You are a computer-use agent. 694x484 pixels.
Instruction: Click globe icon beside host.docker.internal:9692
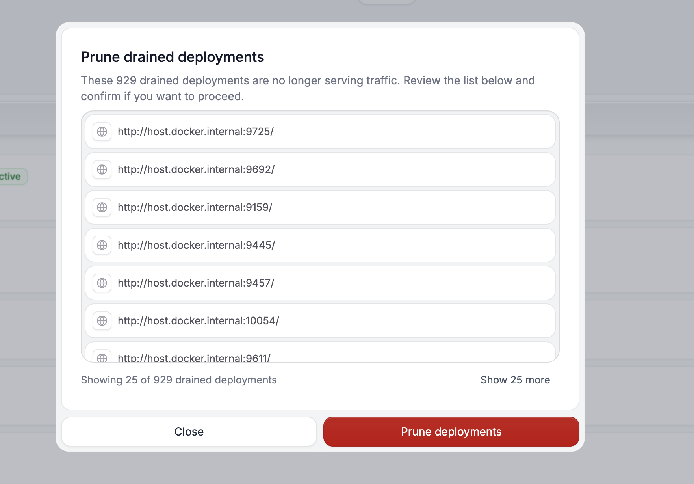[102, 169]
